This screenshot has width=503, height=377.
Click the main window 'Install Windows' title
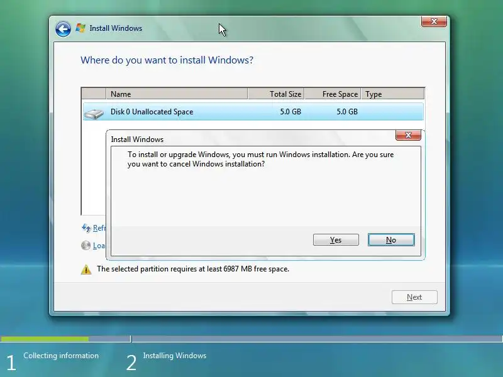pos(116,28)
